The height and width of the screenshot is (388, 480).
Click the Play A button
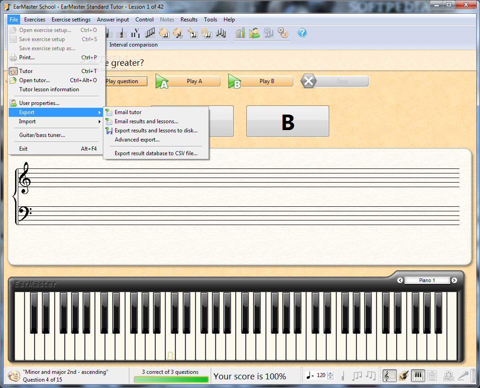[188, 81]
